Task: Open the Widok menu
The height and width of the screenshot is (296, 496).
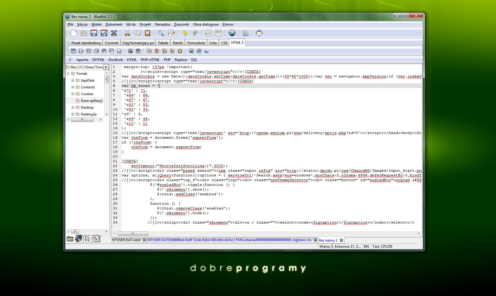Action: coord(97,24)
